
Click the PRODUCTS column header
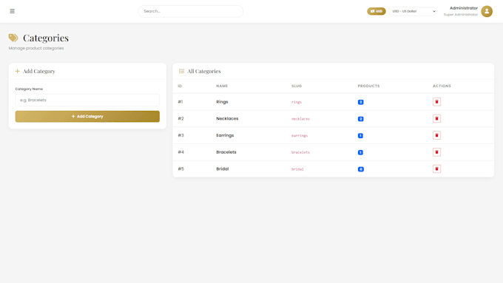(368, 86)
